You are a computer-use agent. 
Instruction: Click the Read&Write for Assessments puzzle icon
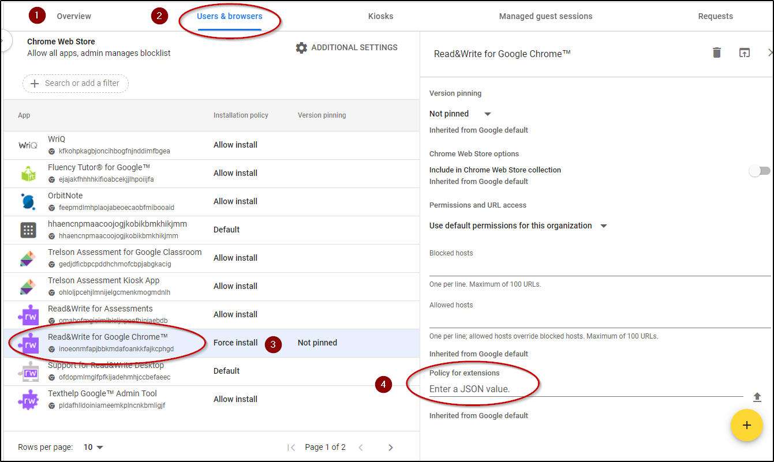pyautogui.click(x=28, y=315)
